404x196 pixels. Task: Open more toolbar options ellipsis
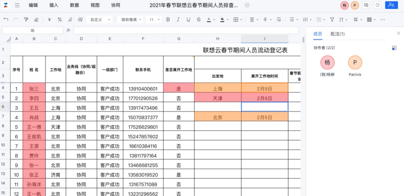tap(383, 19)
